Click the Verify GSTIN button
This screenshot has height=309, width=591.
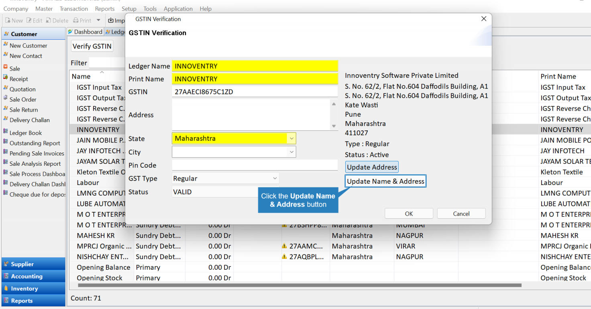pos(92,46)
